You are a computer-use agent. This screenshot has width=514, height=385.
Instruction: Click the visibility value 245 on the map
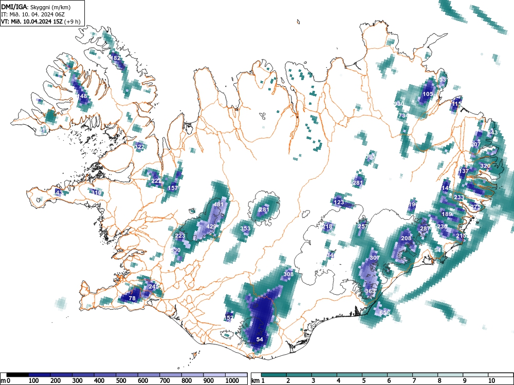pyautogui.click(x=154, y=286)
